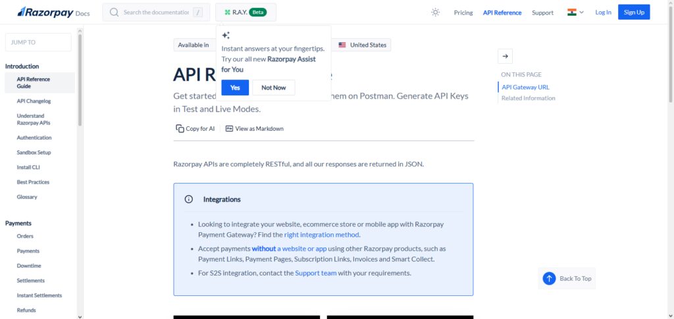This screenshot has width=674, height=319.
Task: Click the Back To Top label
Action: 575,279
